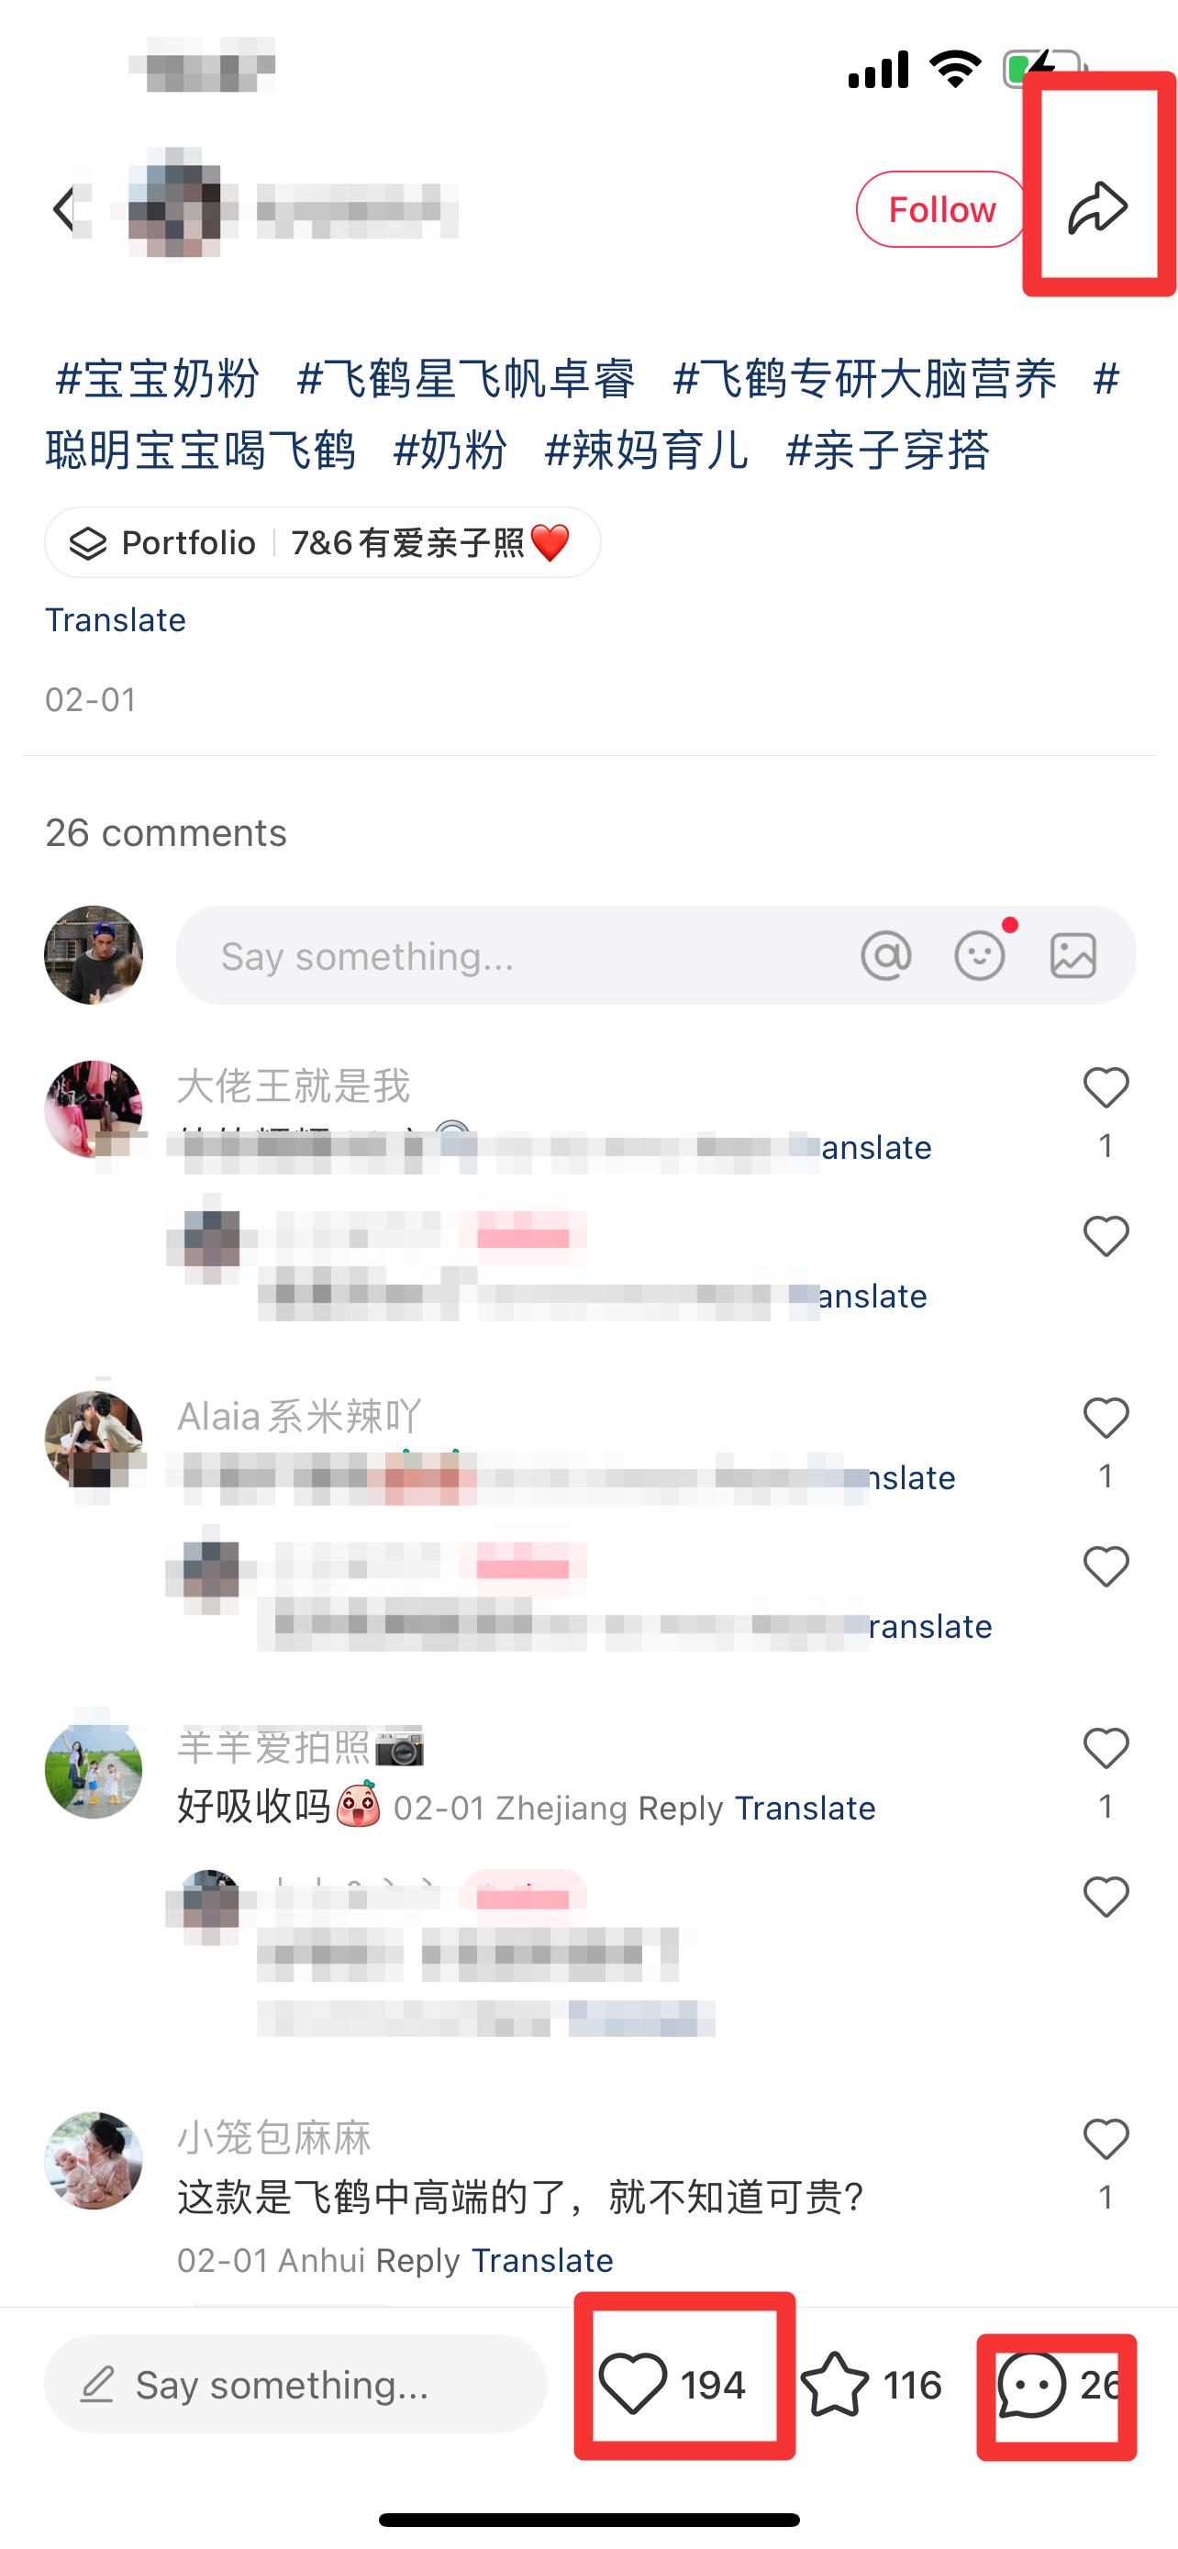
Task: Open hashtag #宝宝奶粉
Action: [x=157, y=379]
